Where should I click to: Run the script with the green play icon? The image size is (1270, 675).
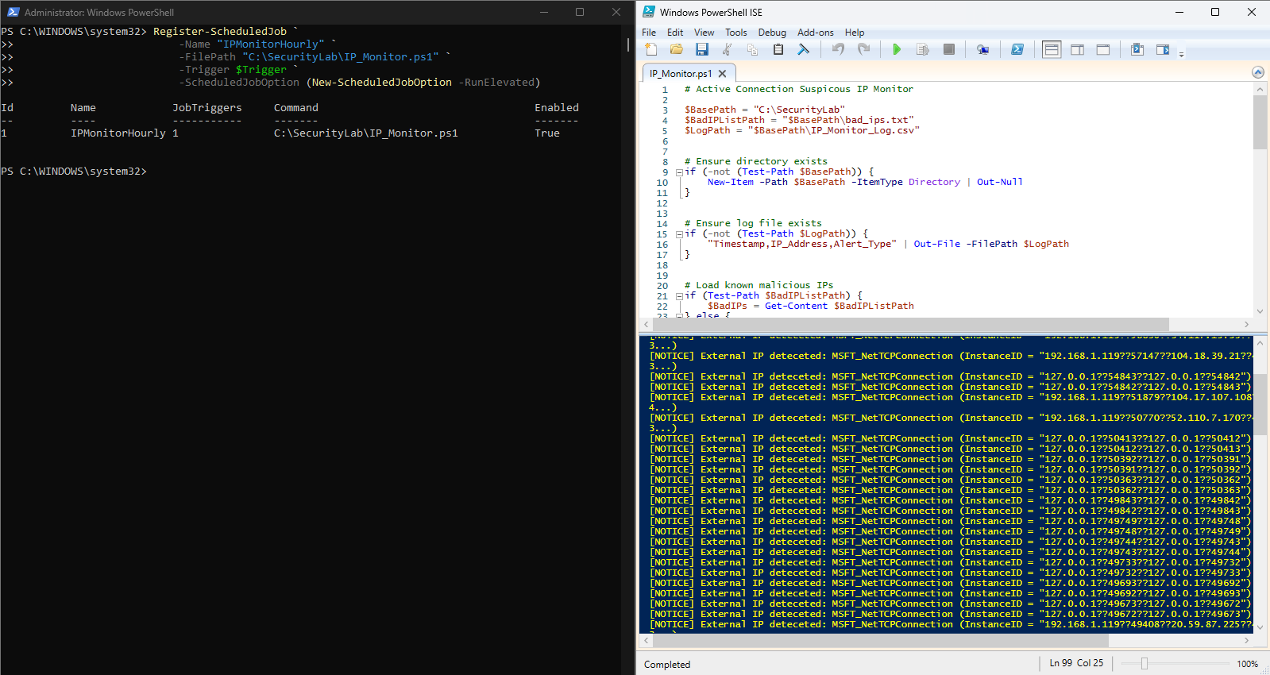pyautogui.click(x=897, y=49)
